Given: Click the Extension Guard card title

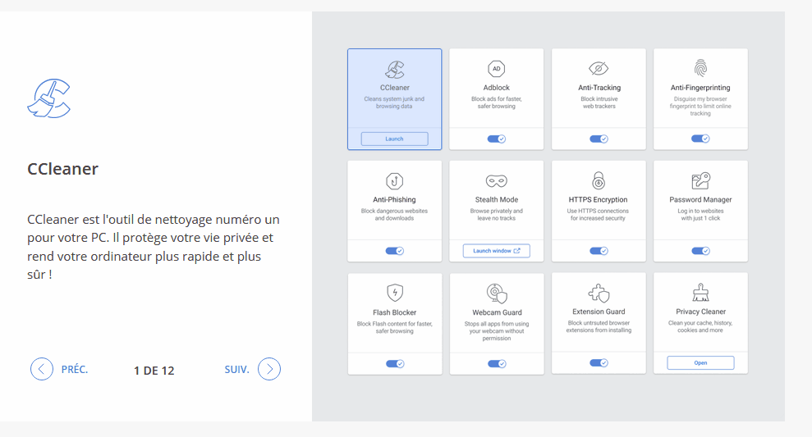Looking at the screenshot, I should point(599,312).
